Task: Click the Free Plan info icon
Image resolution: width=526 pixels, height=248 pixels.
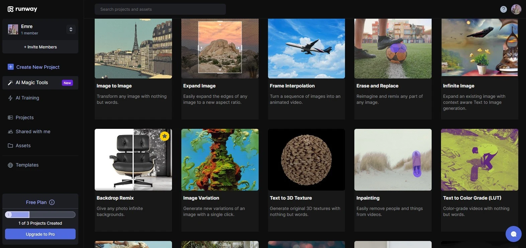Action: (52, 202)
